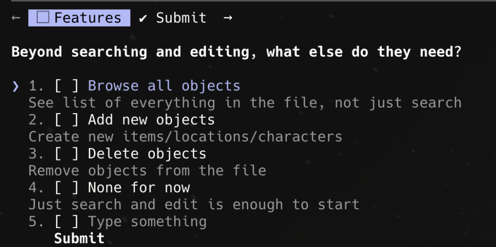The image size is (496, 247).
Task: Select the Delete objects option text
Action: coord(147,154)
